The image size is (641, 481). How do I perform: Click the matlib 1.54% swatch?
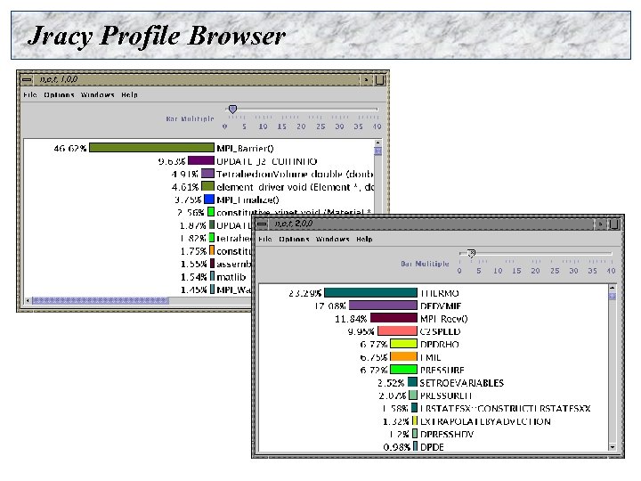pos(212,276)
